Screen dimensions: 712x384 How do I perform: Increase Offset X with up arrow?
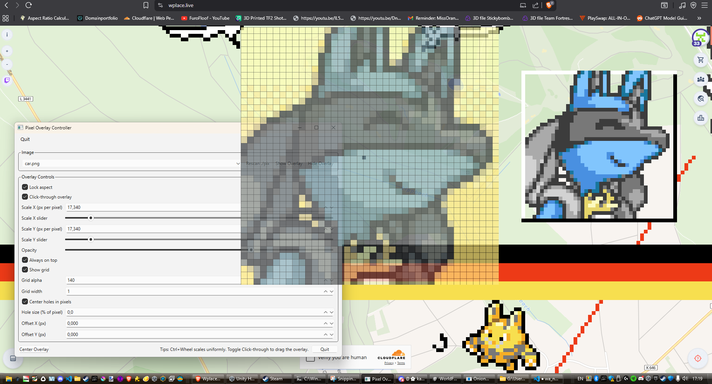pyautogui.click(x=326, y=323)
